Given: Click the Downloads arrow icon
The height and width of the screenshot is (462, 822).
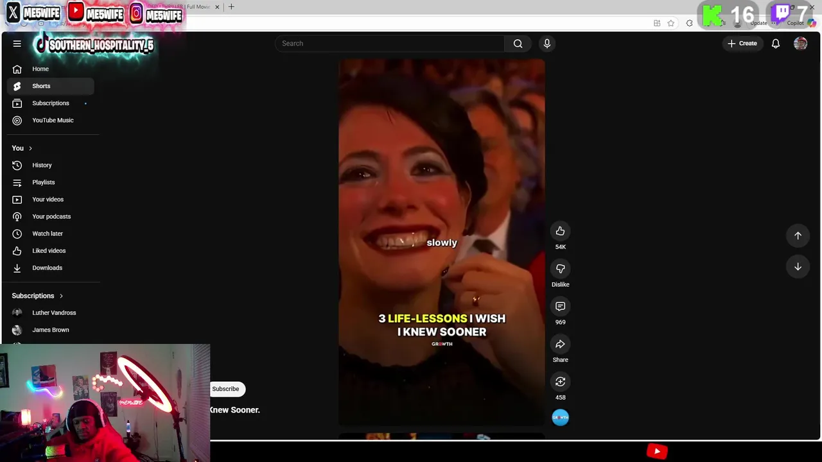Looking at the screenshot, I should [x=17, y=268].
